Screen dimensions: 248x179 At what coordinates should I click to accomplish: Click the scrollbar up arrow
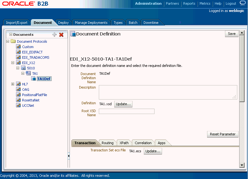(242, 33)
